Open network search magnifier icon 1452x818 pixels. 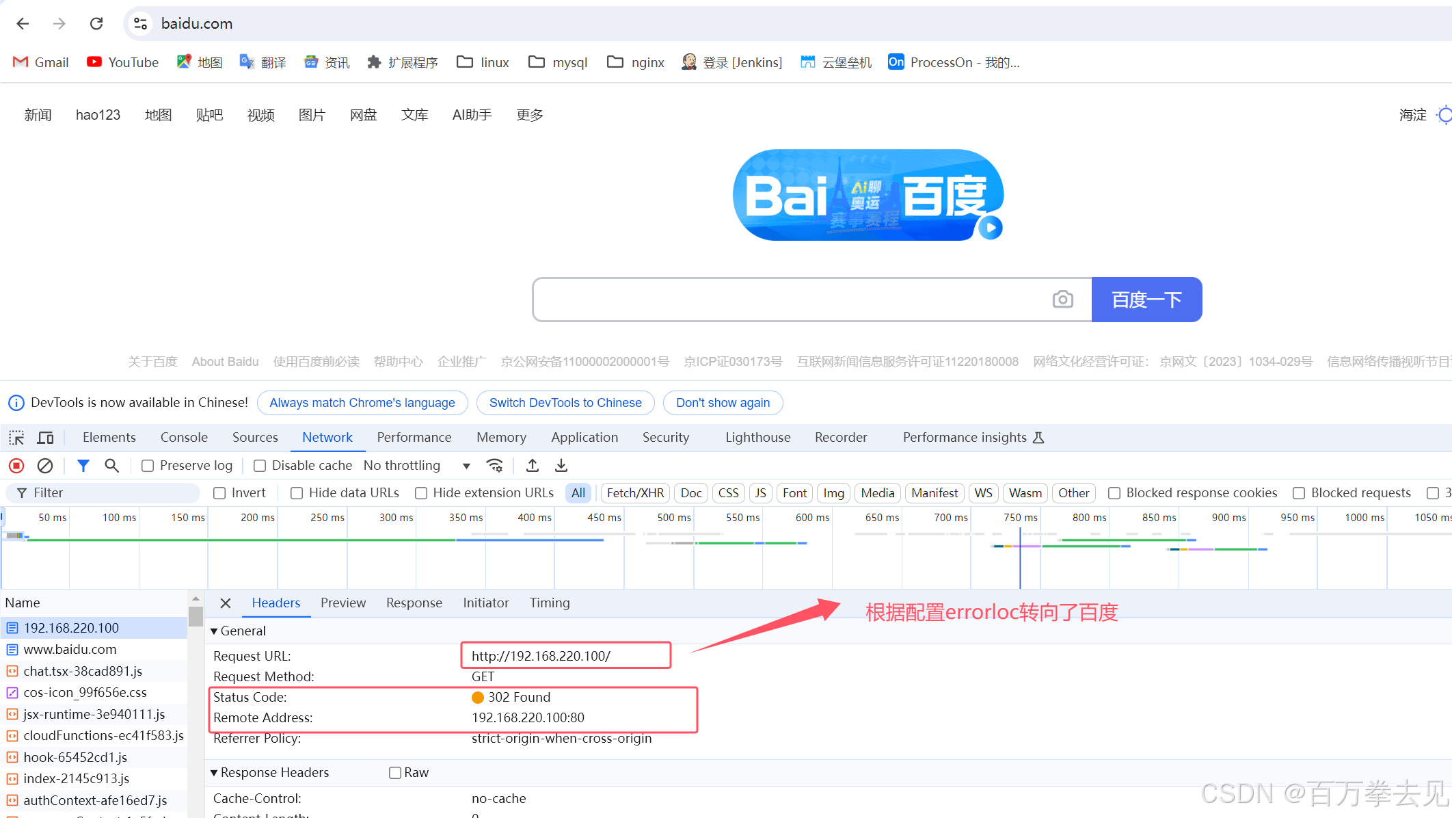111,466
